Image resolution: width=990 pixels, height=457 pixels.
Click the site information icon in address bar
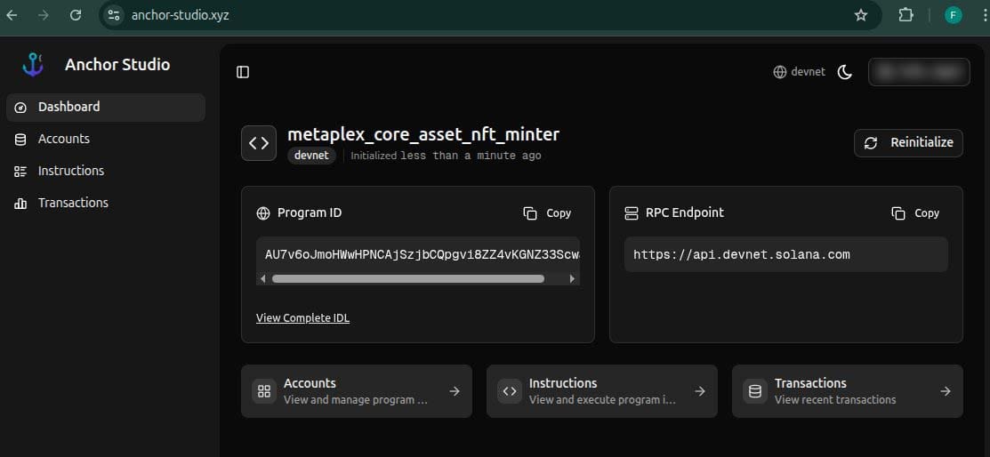[x=113, y=15]
